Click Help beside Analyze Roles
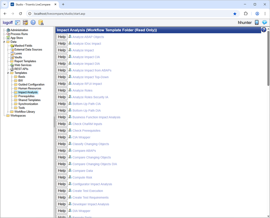This screenshot has height=218, width=270. 62,90
